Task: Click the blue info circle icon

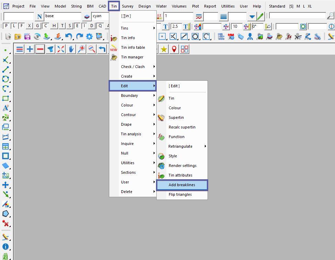Action: click(5, 247)
